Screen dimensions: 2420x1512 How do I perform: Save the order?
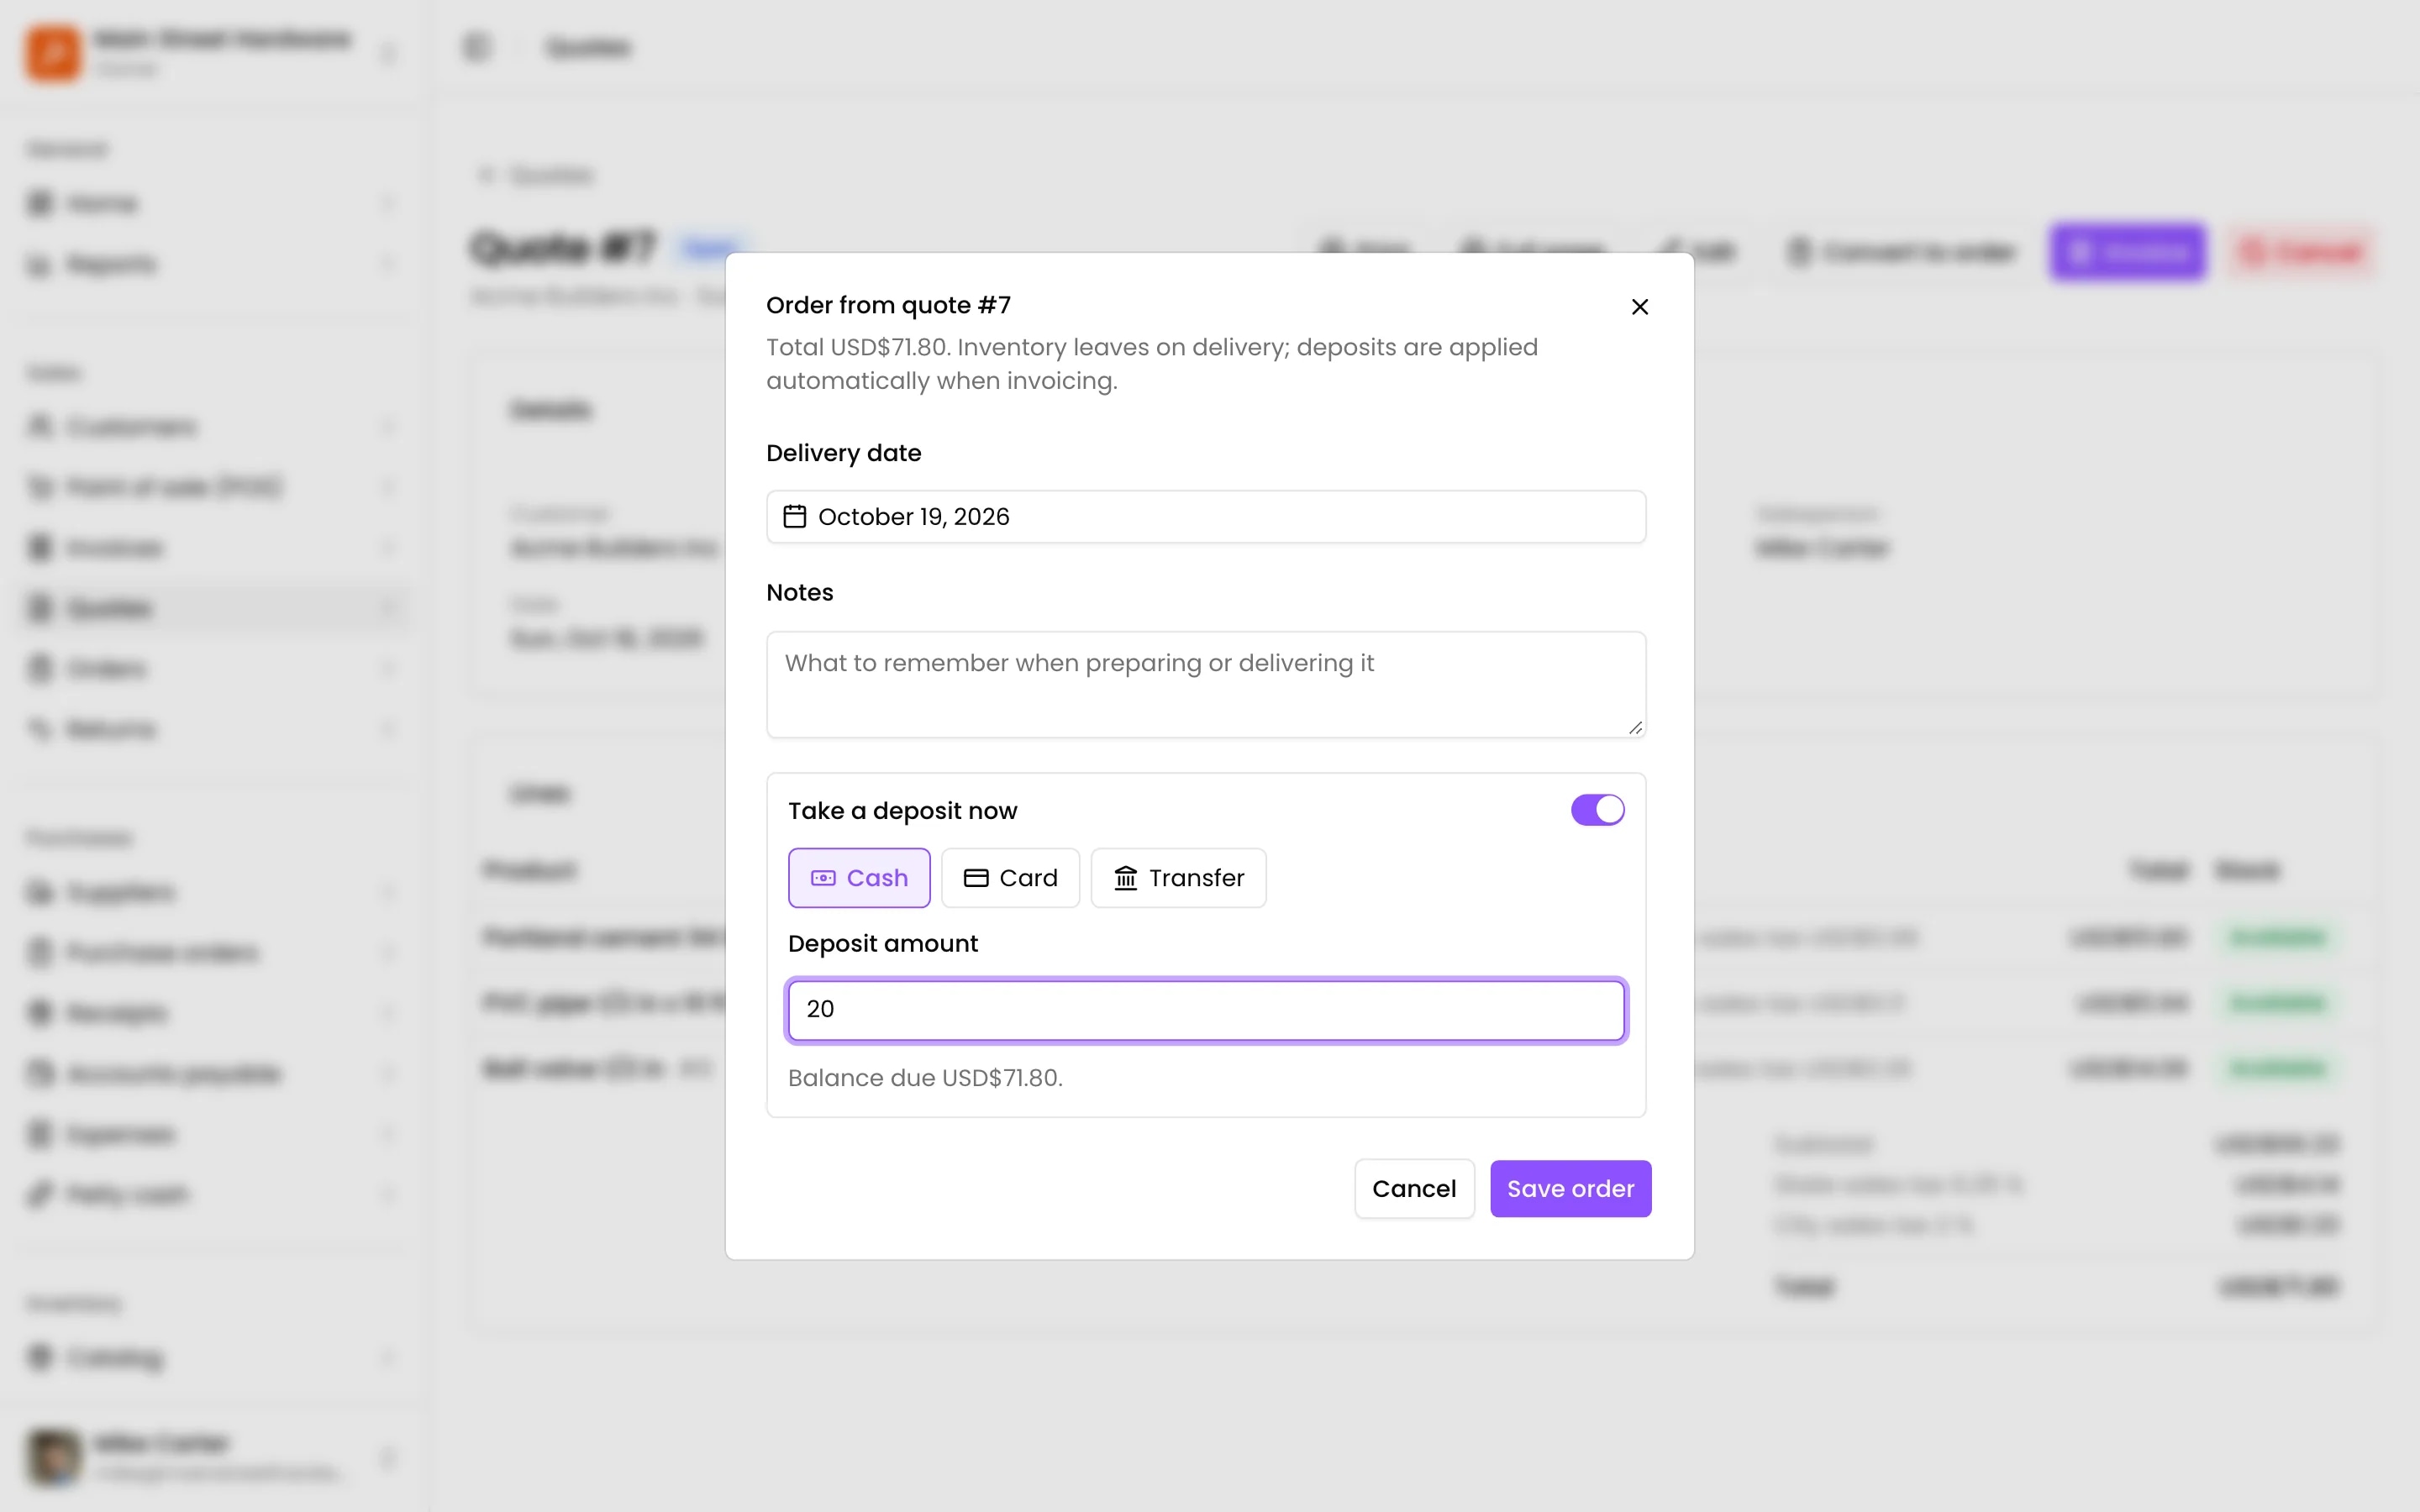point(1570,1189)
